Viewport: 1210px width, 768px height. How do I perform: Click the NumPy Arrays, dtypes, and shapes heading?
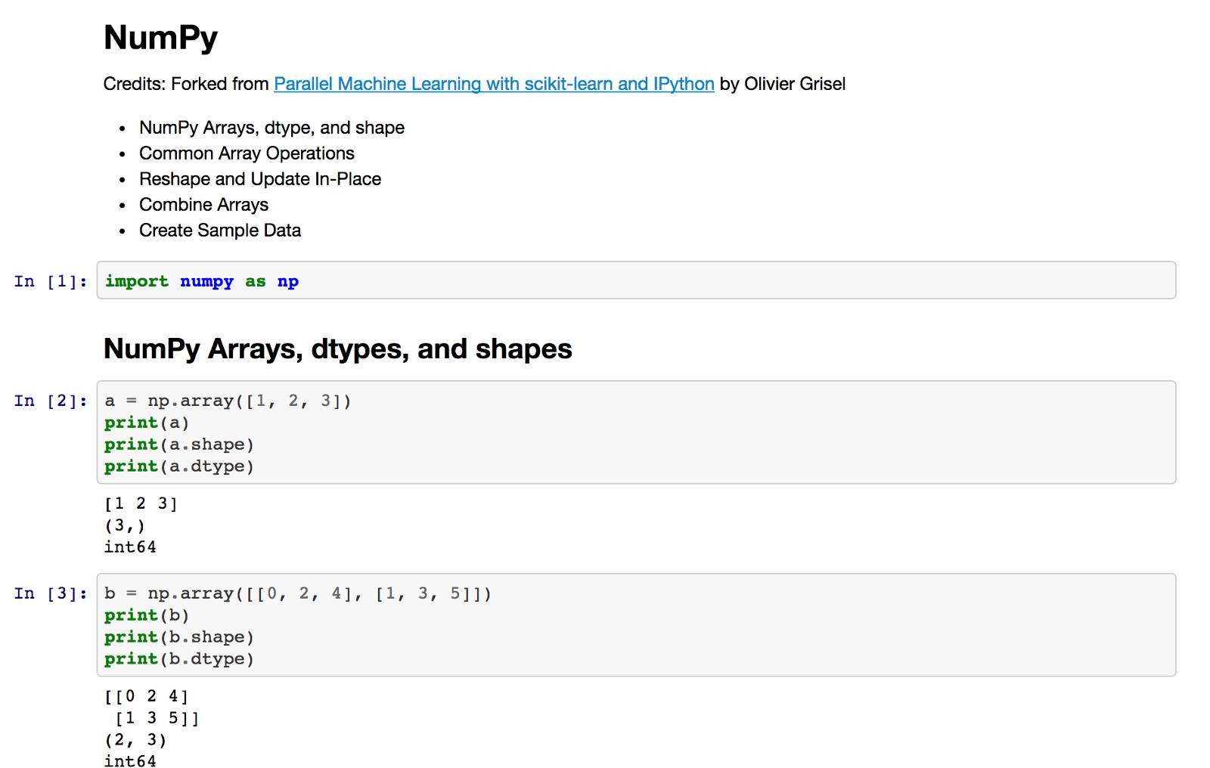click(x=337, y=349)
